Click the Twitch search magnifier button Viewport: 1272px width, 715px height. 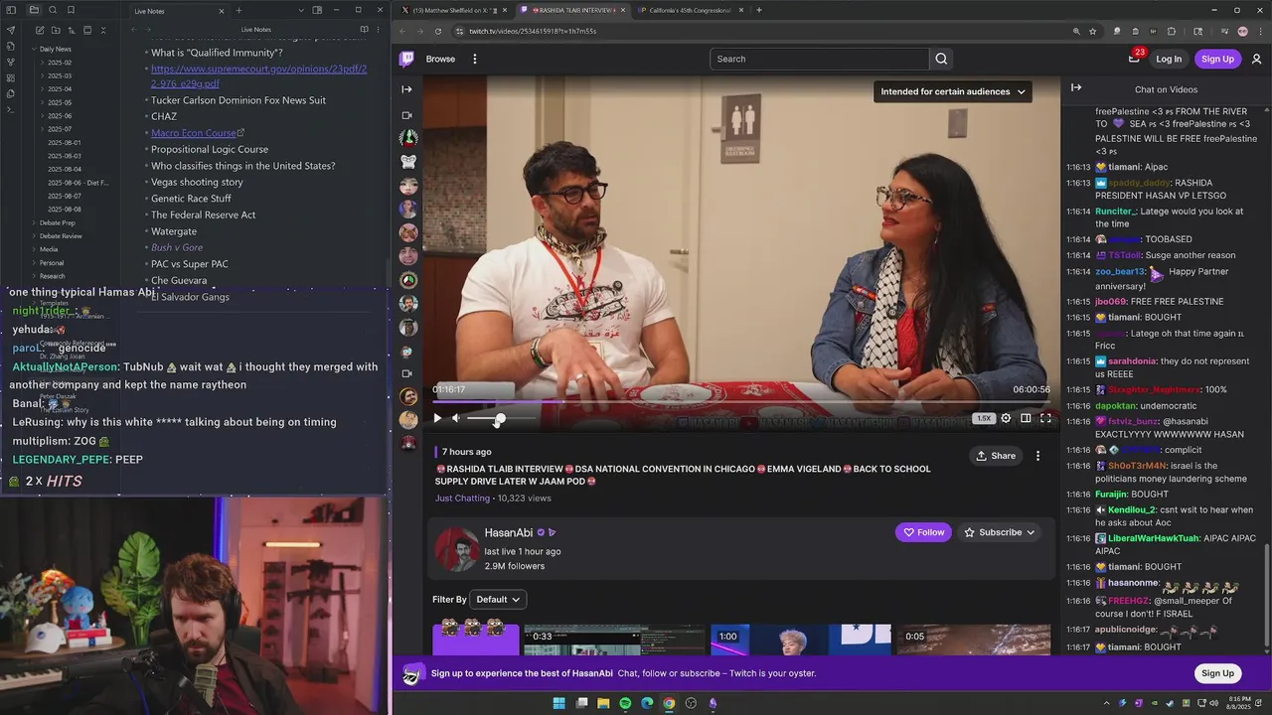(x=941, y=59)
